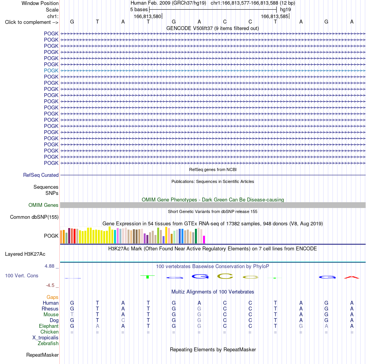Click the red A in PhyloP conservation logo
366x364 pixels.
(352, 277)
